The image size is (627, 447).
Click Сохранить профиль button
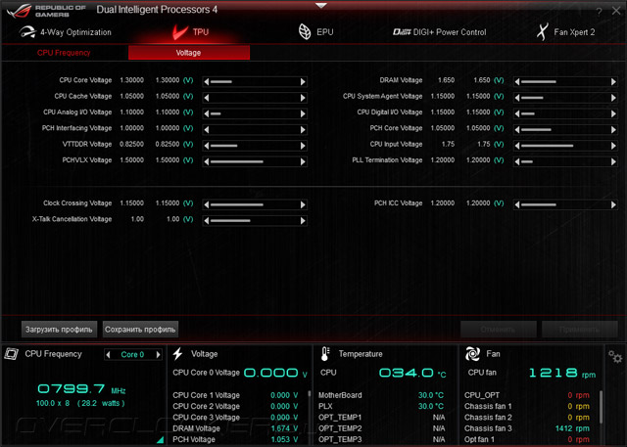[140, 330]
